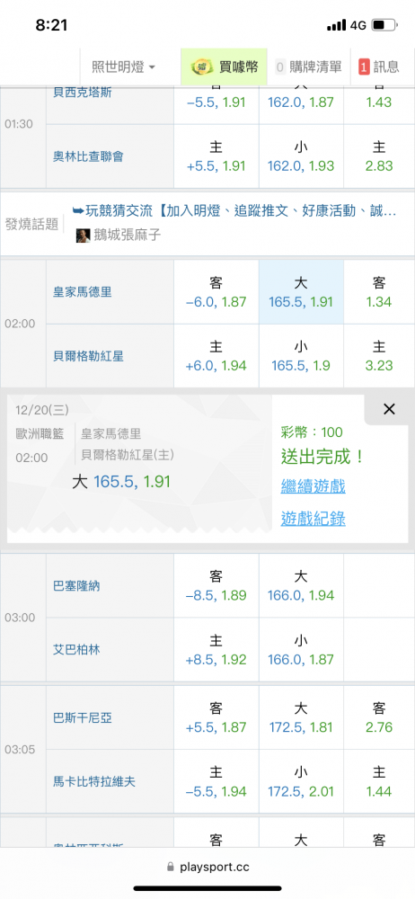This screenshot has height=899, width=415.
Task: Select 大 172.5, 1.81 over option
Action: pos(302,717)
